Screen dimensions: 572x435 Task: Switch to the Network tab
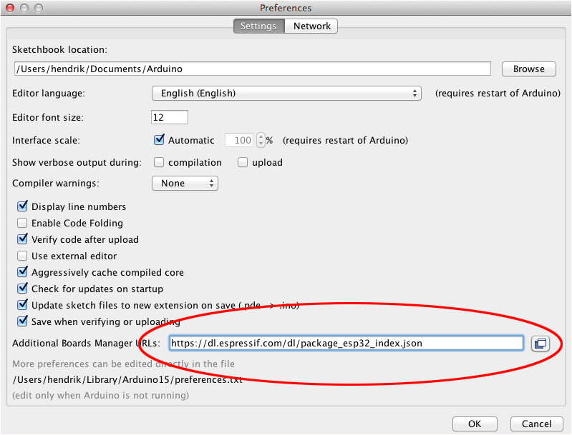[311, 26]
